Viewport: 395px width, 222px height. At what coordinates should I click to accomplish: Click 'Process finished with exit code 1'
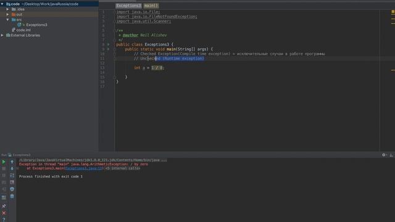pyautogui.click(x=51, y=176)
